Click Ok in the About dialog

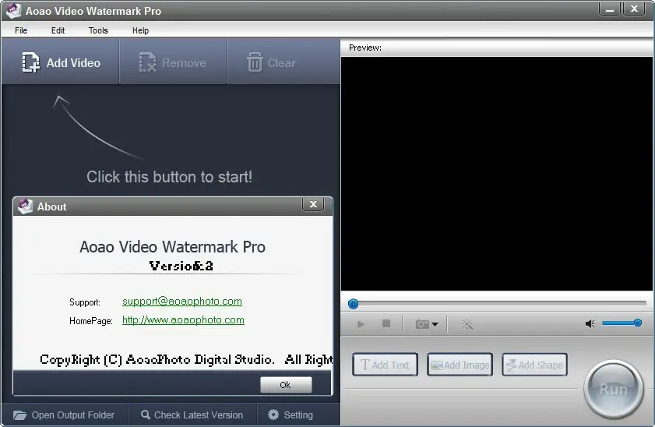coord(286,385)
